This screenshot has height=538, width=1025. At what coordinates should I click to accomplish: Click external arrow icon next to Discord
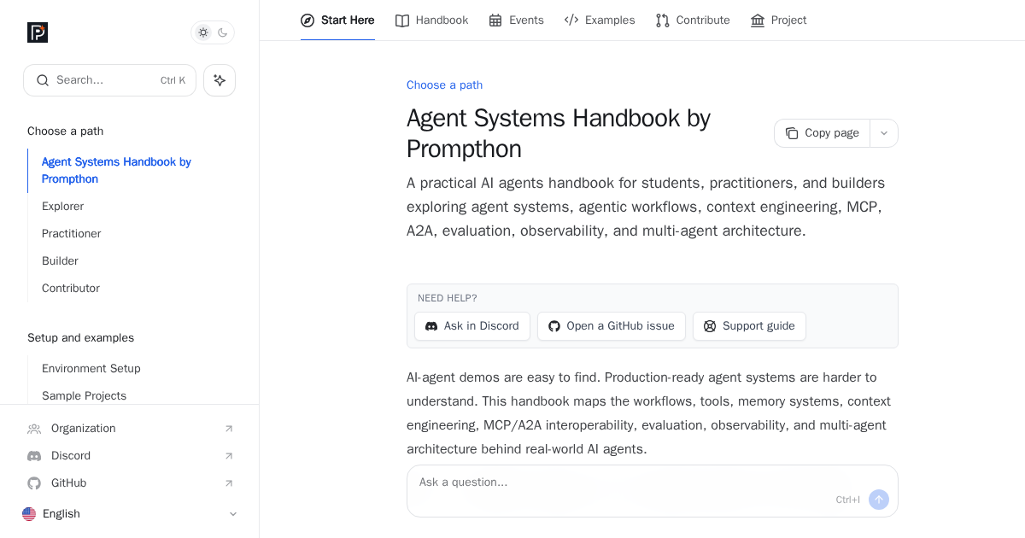[229, 456]
